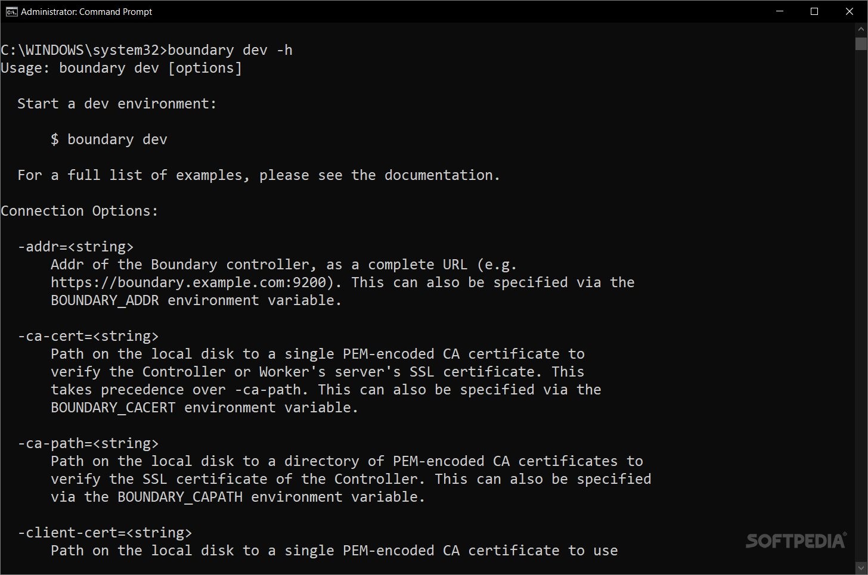This screenshot has height=575, width=868.
Task: Click the 'BOUNDARY_CACERT environment variable.' line
Action: (204, 408)
